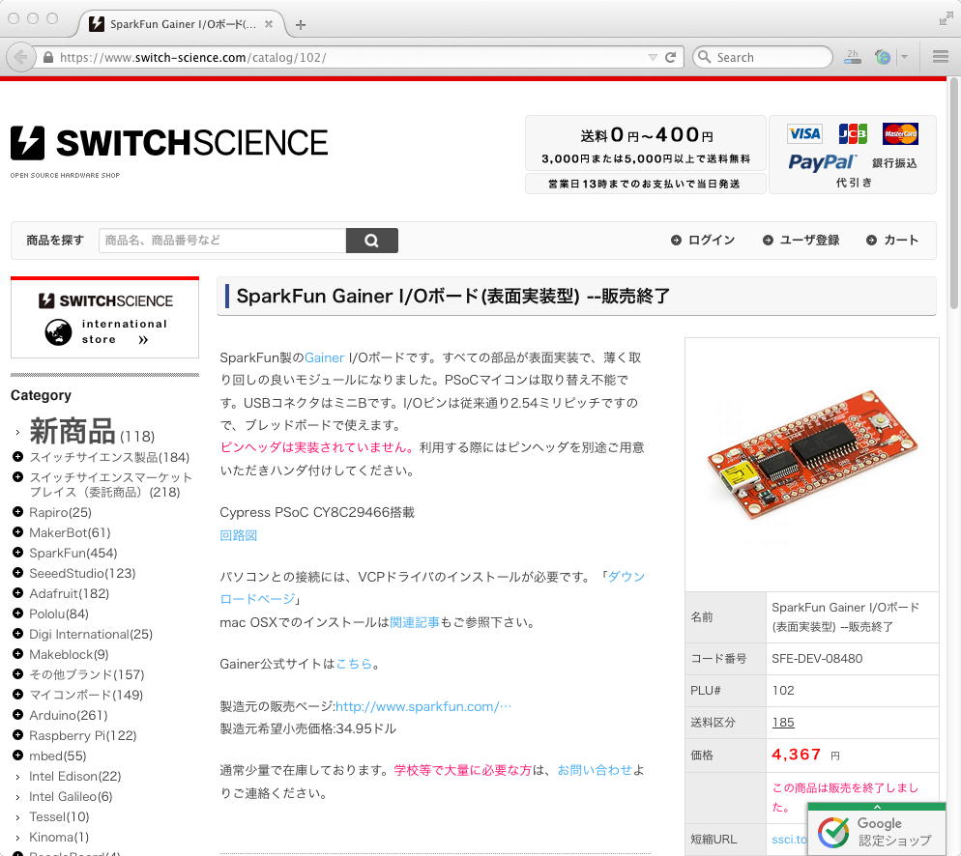Open the マイコンボード(149) category

point(86,695)
